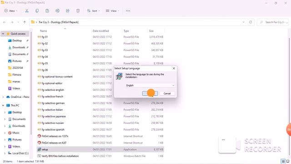The width and height of the screenshot is (291, 164).
Task: Select the setup application file
Action: coord(100,149)
